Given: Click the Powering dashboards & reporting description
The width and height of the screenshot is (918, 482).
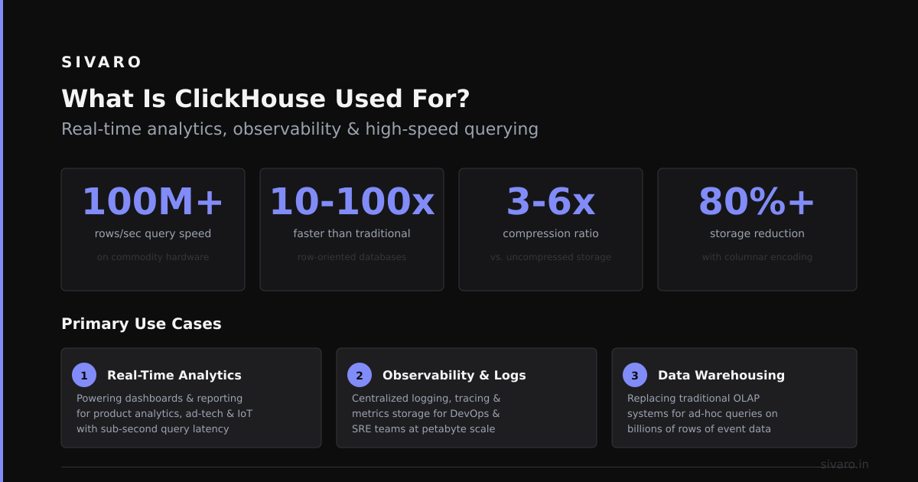Looking at the screenshot, I should pyautogui.click(x=164, y=414).
